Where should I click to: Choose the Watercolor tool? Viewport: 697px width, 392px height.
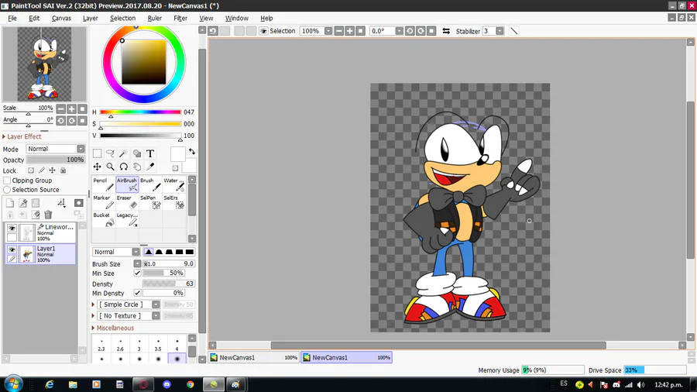(x=174, y=184)
